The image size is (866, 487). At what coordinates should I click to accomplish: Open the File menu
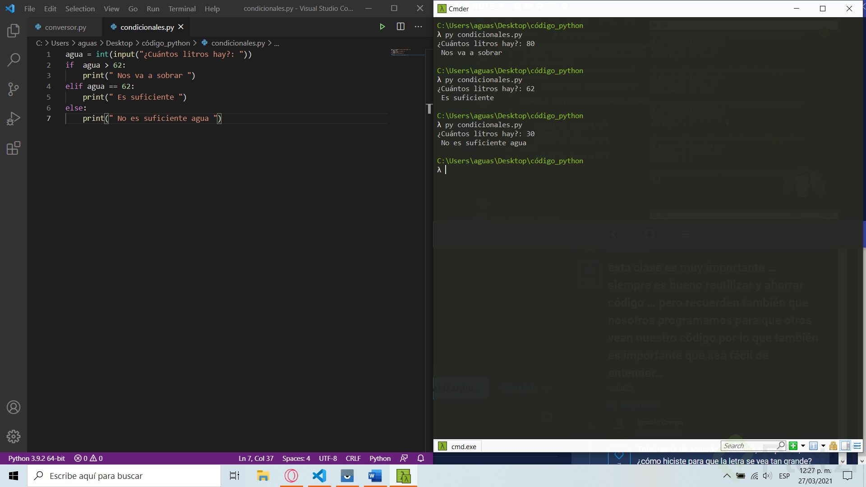coord(30,9)
